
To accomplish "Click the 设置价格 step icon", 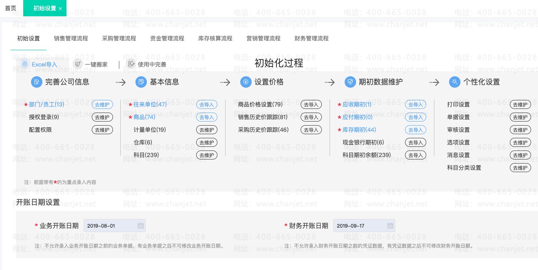I will (246, 82).
